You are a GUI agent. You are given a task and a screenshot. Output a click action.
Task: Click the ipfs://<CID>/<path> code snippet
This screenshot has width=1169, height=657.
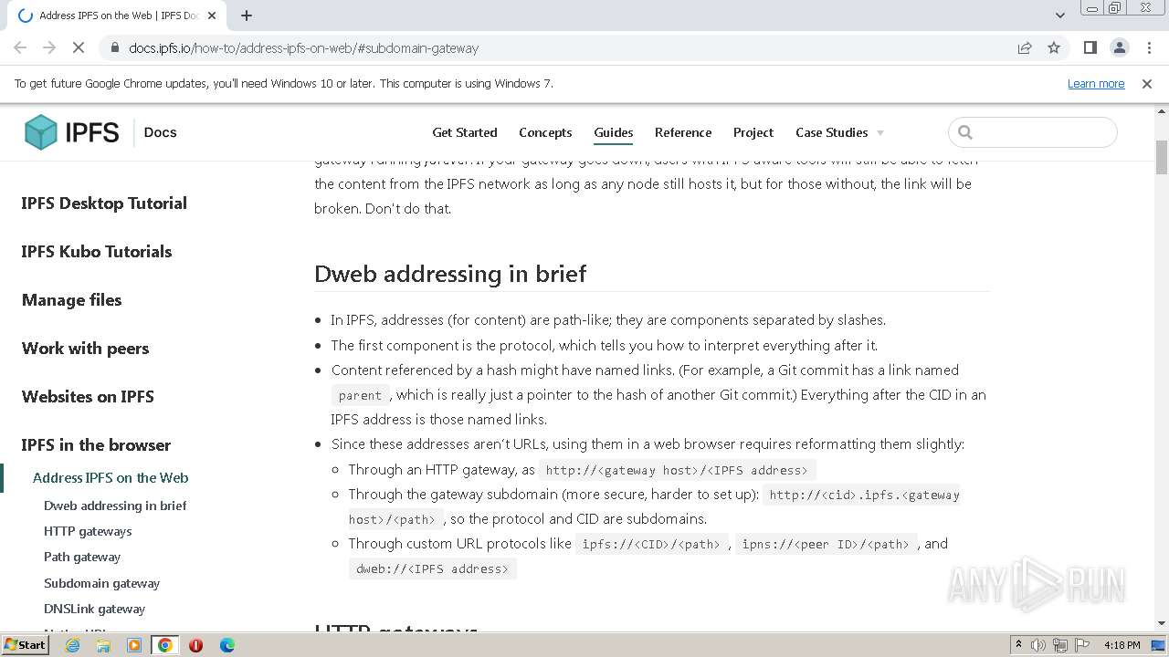(x=651, y=544)
